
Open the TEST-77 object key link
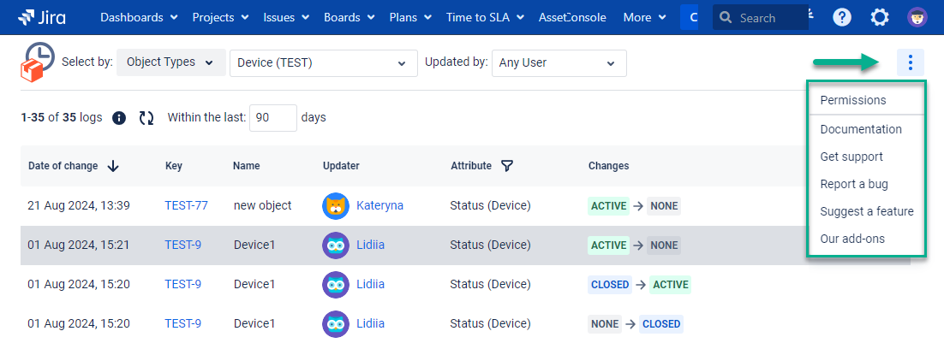point(186,206)
